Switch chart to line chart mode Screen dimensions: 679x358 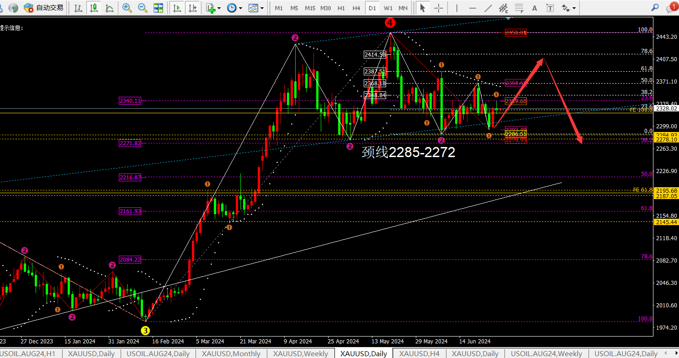pyautogui.click(x=110, y=8)
